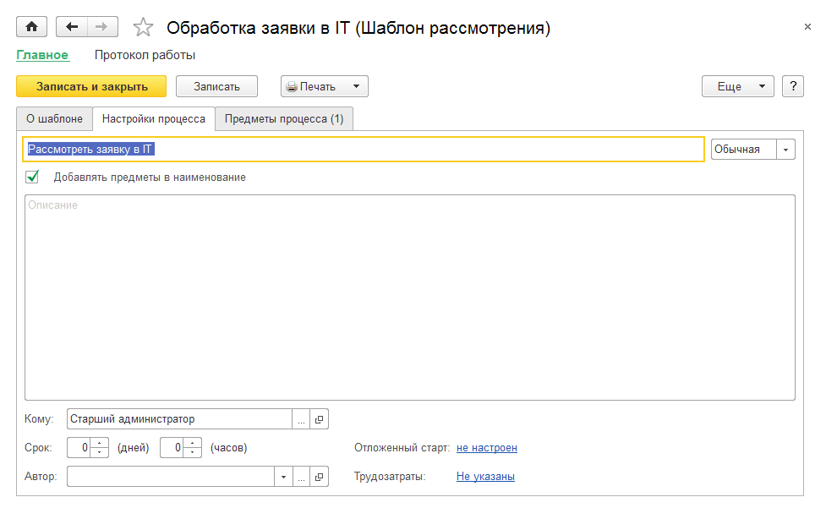Open the Протокол работы navigation link
826x508 pixels.
[145, 56]
